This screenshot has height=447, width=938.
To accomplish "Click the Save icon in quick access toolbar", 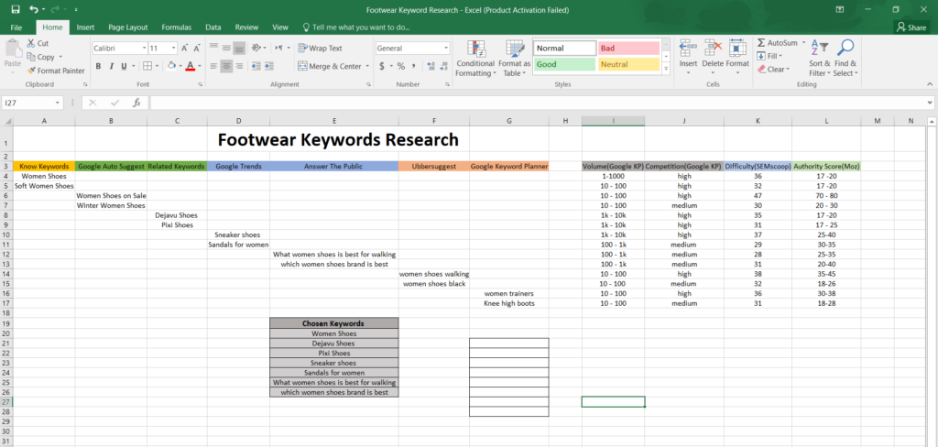I will click(x=16, y=9).
